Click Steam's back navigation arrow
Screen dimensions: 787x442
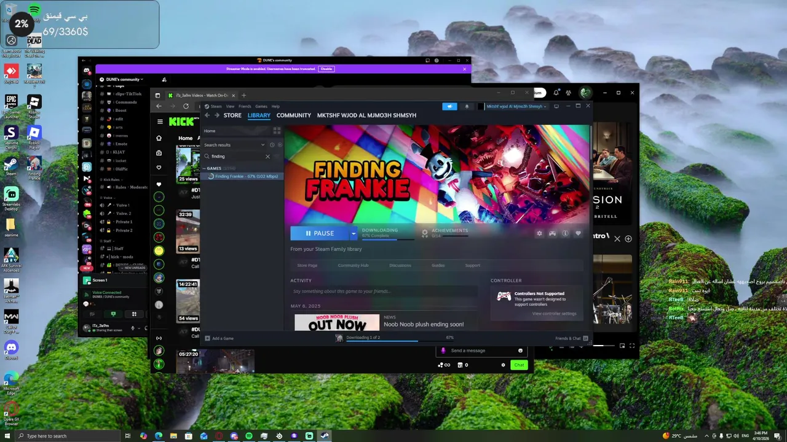pyautogui.click(x=207, y=115)
